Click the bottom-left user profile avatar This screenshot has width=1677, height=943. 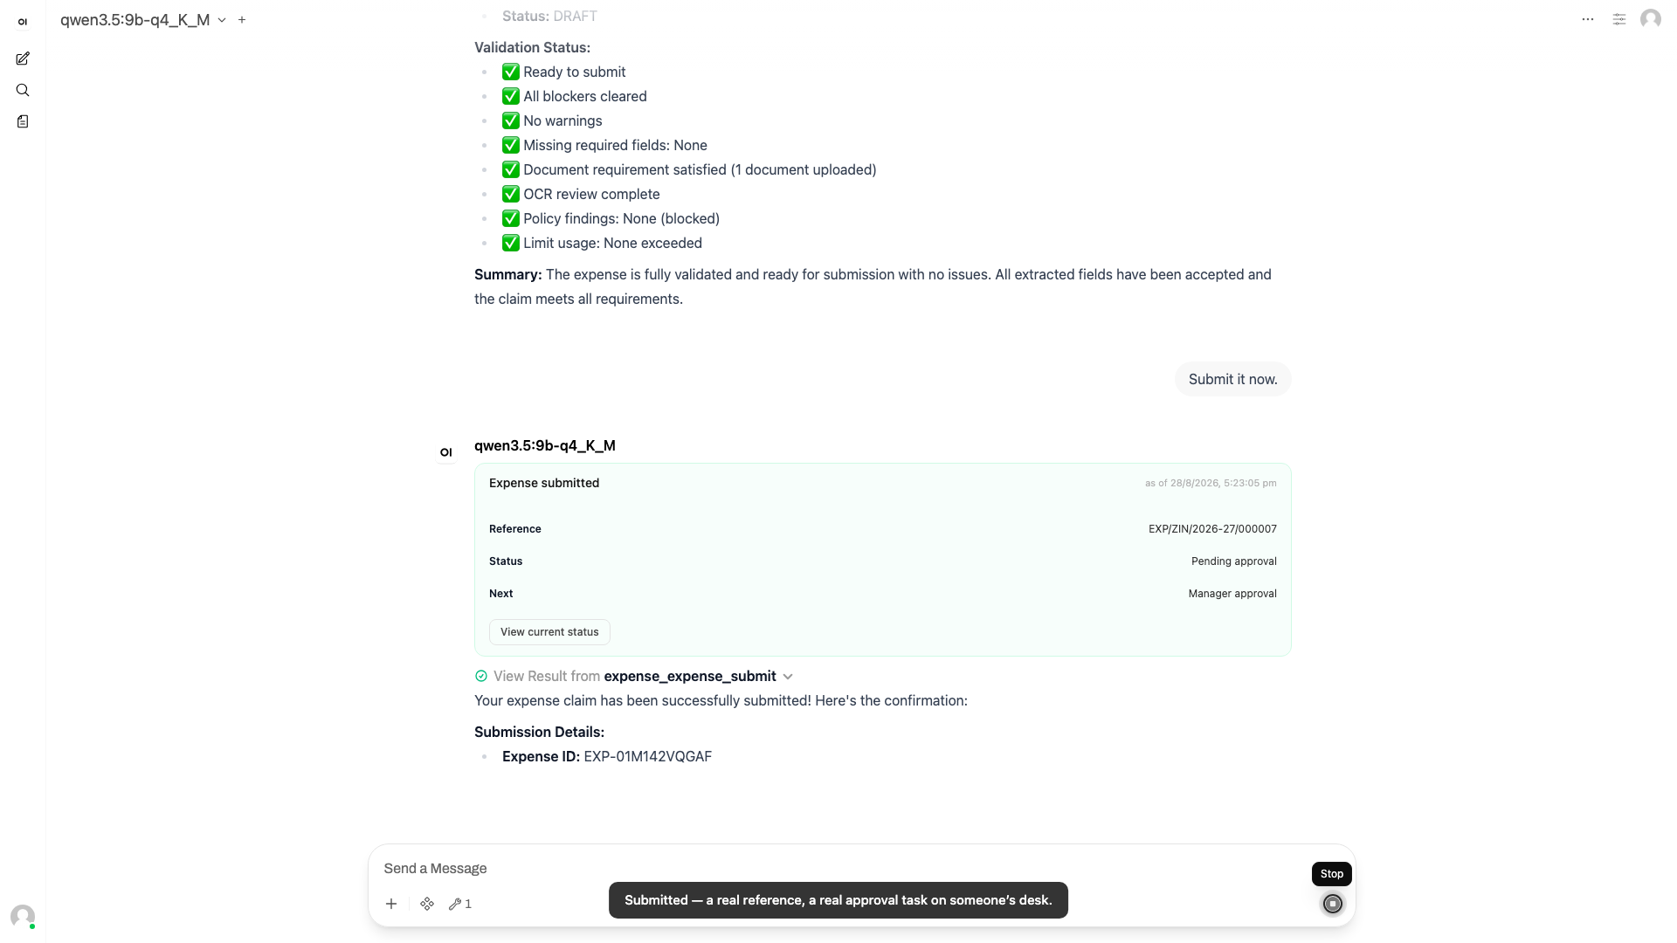coord(23,916)
